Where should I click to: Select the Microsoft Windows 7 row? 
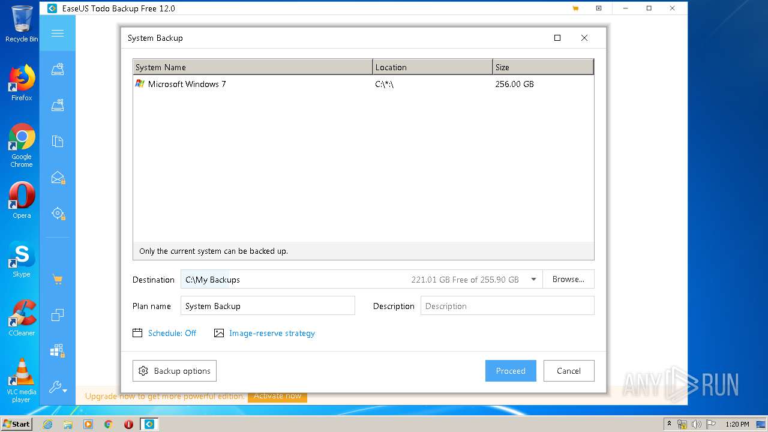364,84
